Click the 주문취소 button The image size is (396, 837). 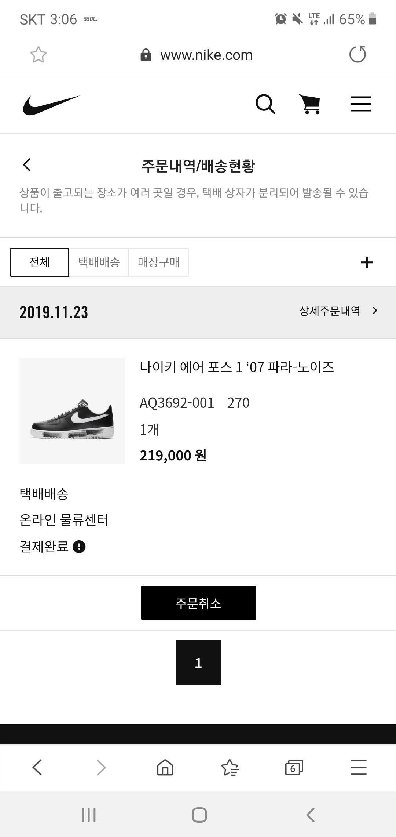(198, 603)
